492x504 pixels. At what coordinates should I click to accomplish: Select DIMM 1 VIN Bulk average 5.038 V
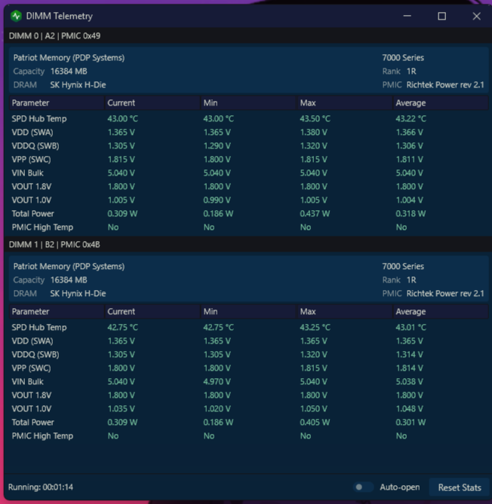click(x=409, y=381)
